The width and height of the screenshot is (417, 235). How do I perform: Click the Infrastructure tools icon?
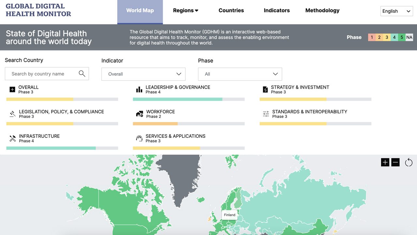pos(12,138)
